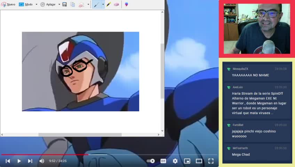
Task: Play the video
Action: coord(19,161)
